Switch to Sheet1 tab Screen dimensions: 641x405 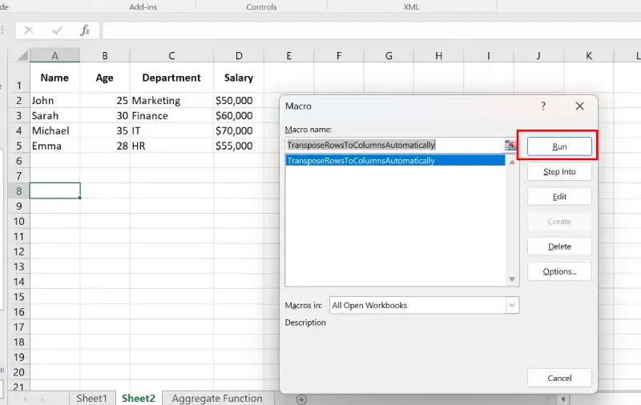coord(91,399)
